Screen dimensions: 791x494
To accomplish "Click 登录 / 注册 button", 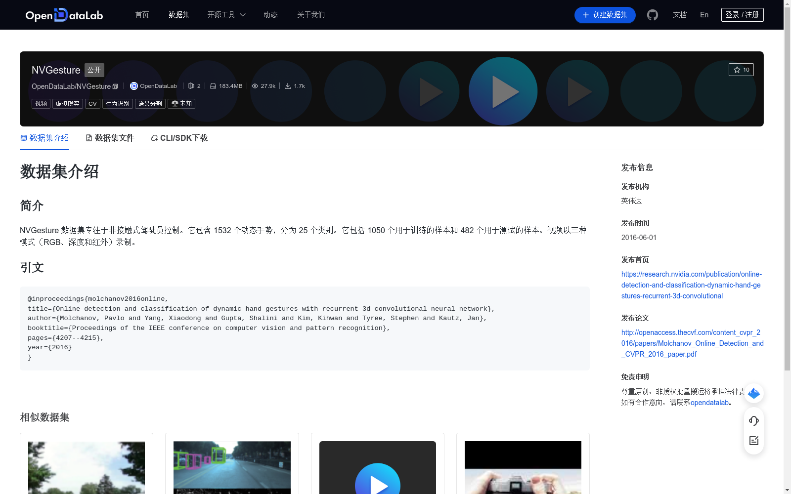I will click(742, 15).
